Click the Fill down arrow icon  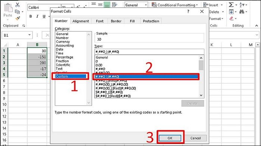(231, 12)
